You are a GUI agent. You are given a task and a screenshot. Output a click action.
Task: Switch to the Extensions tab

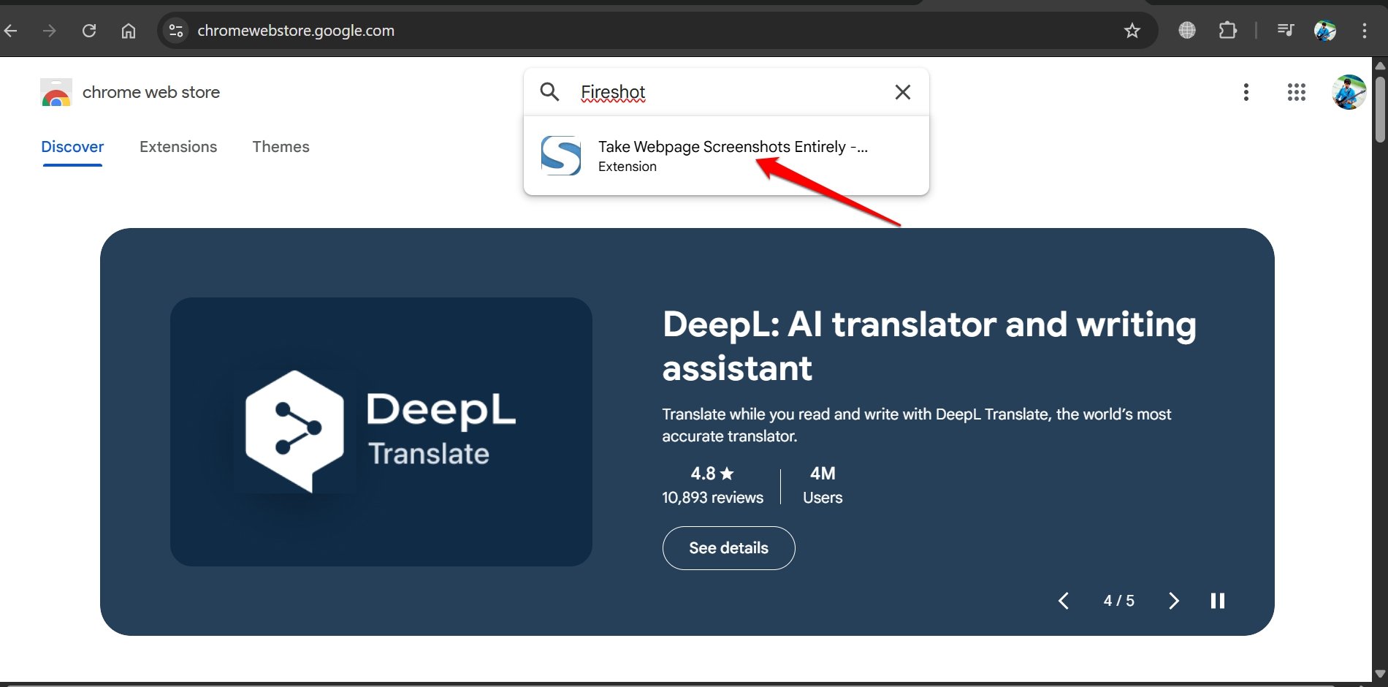point(178,147)
